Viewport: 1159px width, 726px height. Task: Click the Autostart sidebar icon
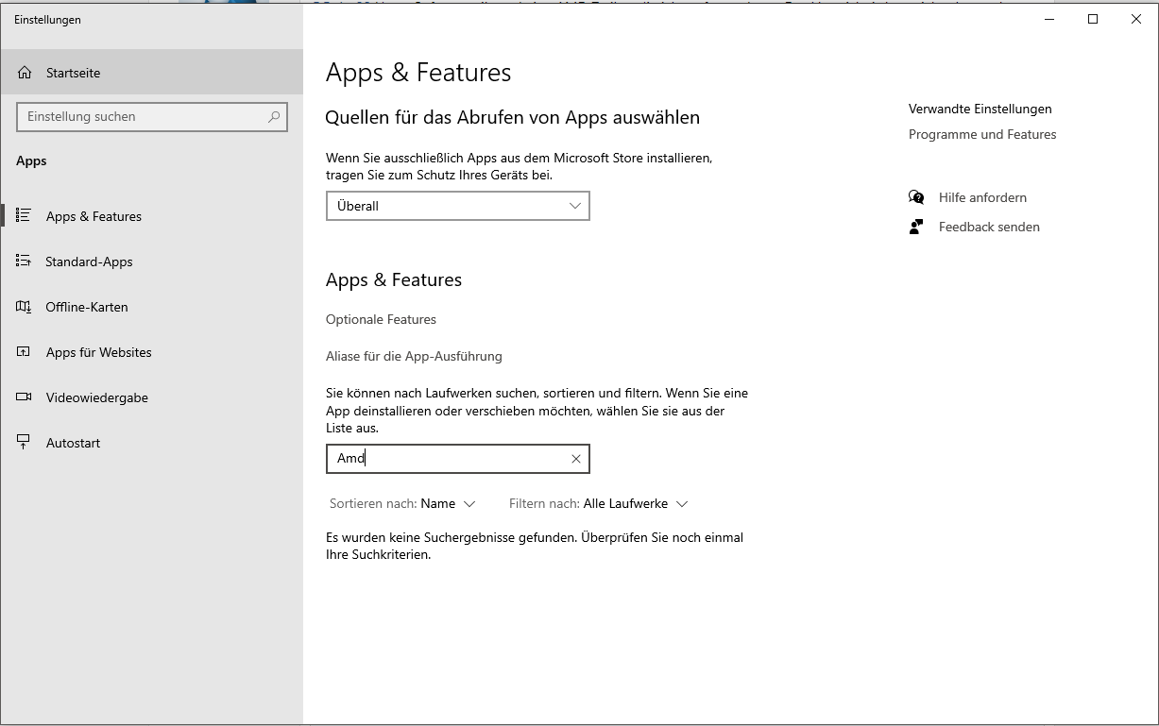coord(25,443)
